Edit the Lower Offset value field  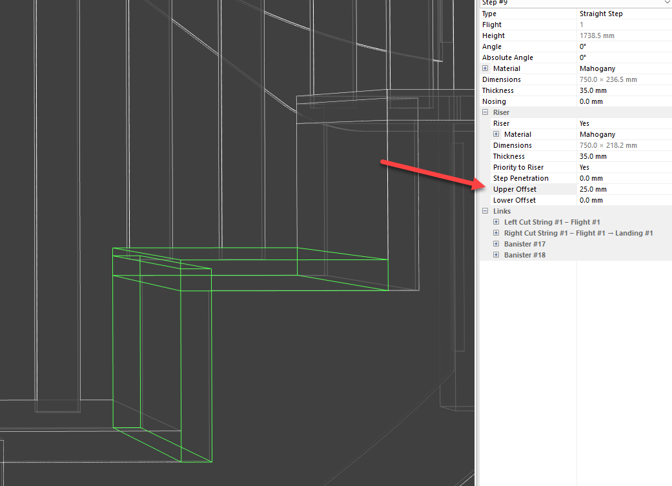tap(623, 200)
